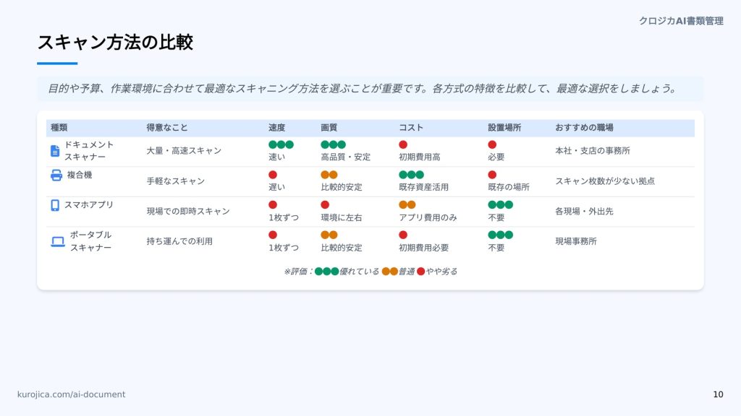Click red dot above 必要
The image size is (741, 416).
492,144
